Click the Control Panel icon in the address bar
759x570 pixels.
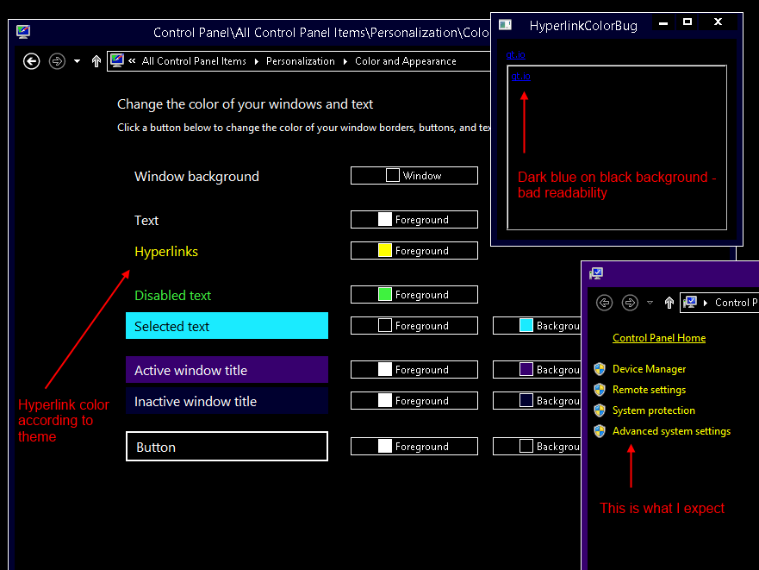[x=117, y=60]
